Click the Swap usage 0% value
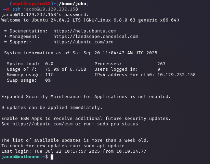Screen dimensions: 210x164 click(48, 80)
